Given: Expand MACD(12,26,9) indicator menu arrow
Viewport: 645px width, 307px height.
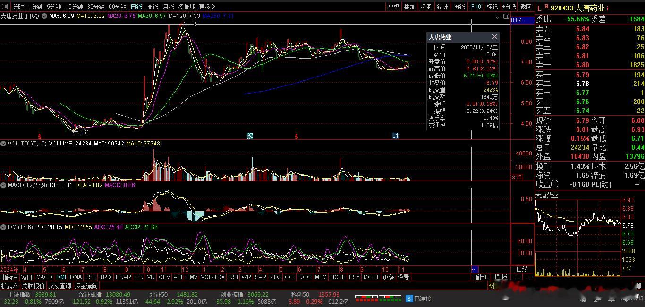Looking at the screenshot, I should coord(3,185).
